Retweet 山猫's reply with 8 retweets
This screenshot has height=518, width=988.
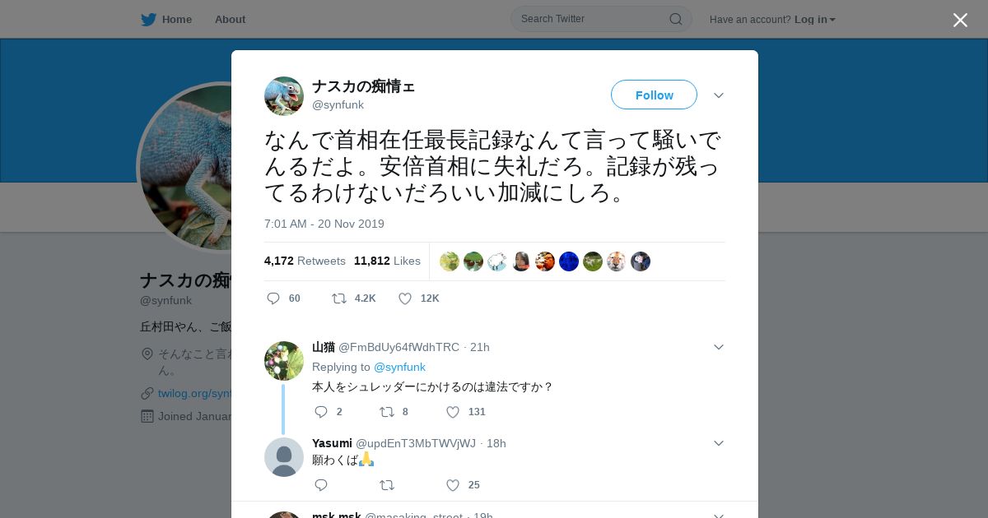(387, 412)
